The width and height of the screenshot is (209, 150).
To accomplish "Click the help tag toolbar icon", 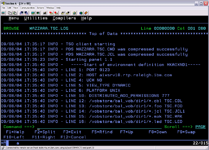I will pyautogui.click(x=86, y=13).
